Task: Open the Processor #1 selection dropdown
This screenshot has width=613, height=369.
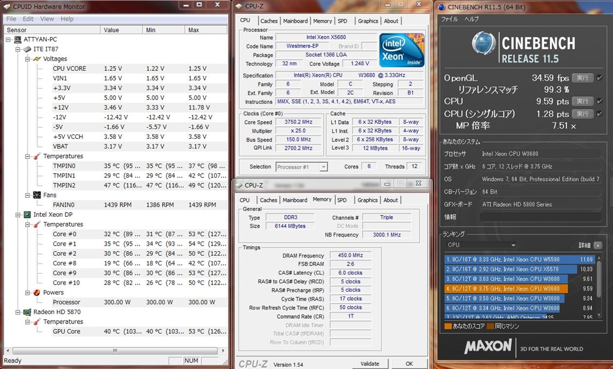Action: tap(301, 167)
